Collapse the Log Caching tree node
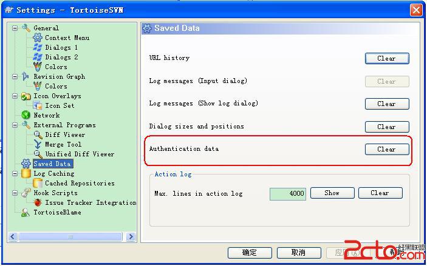Screen dimensions: 427x266 tap(15, 173)
